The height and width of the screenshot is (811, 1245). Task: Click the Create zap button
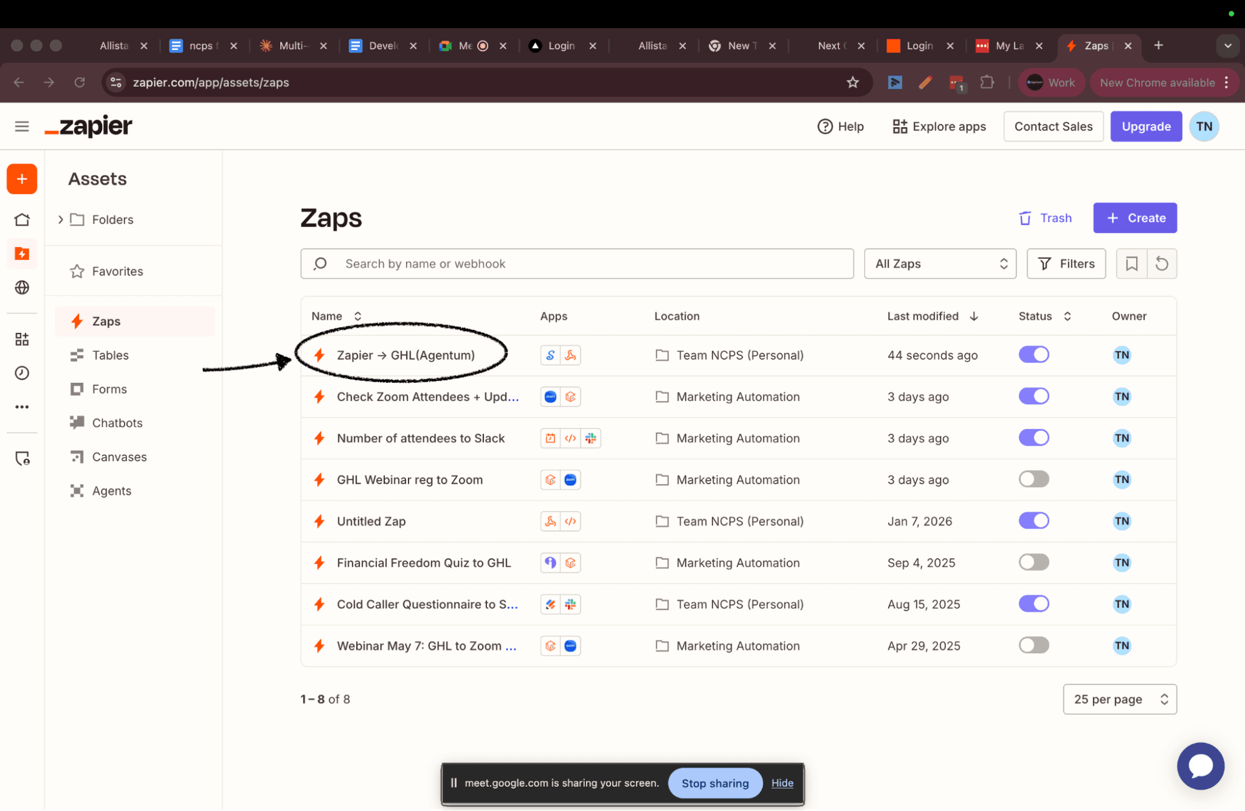tap(1135, 218)
